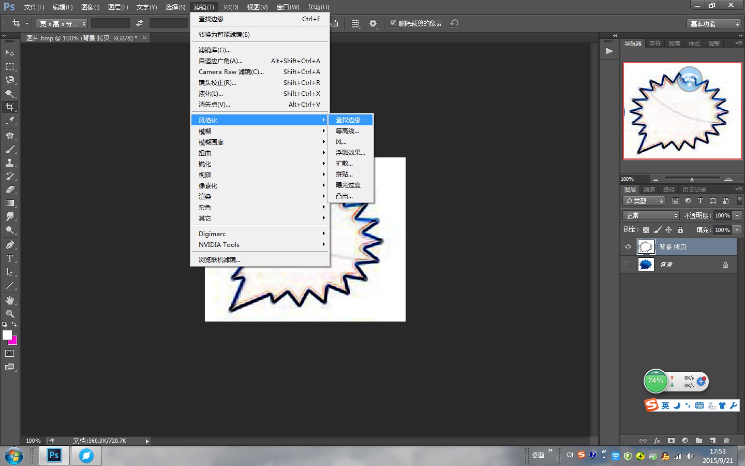Open the 类型 layer filter dropdown
The image size is (745, 466).
644,200
